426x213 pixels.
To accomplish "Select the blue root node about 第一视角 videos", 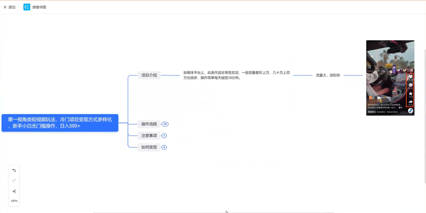I will 60,123.
